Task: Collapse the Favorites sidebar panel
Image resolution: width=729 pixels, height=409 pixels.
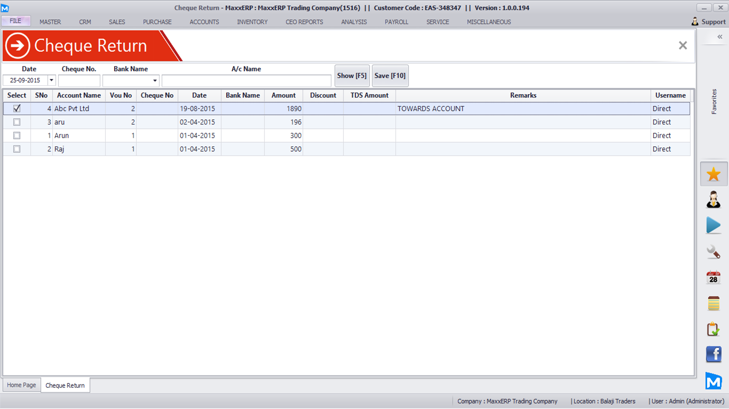Action: [719, 37]
